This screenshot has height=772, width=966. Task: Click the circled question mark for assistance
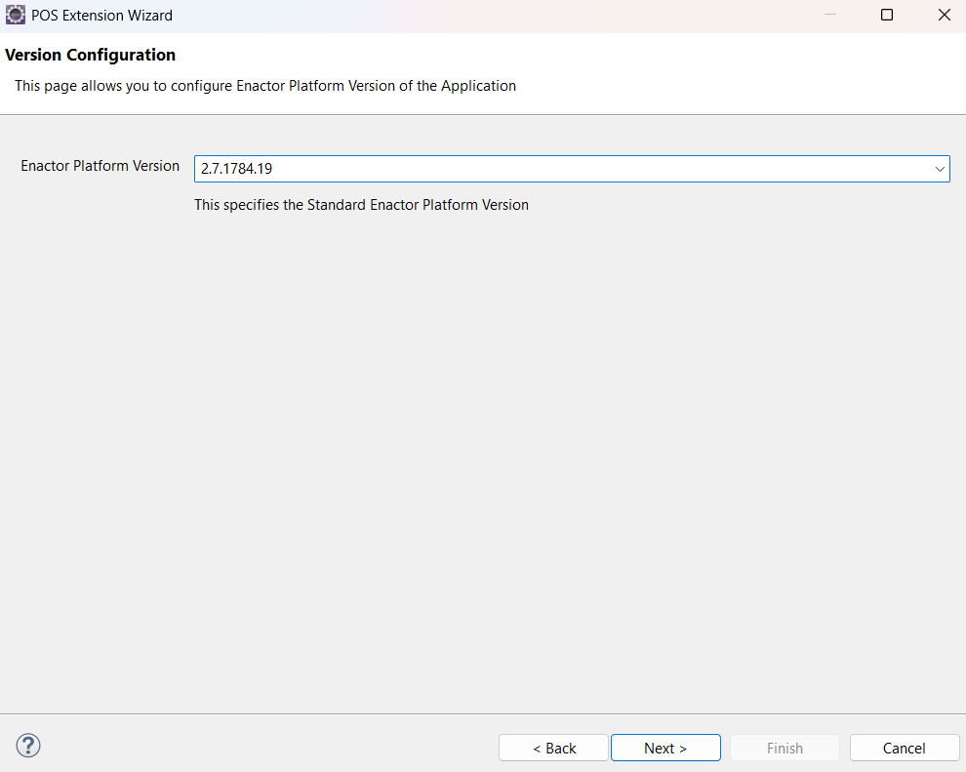click(x=27, y=746)
